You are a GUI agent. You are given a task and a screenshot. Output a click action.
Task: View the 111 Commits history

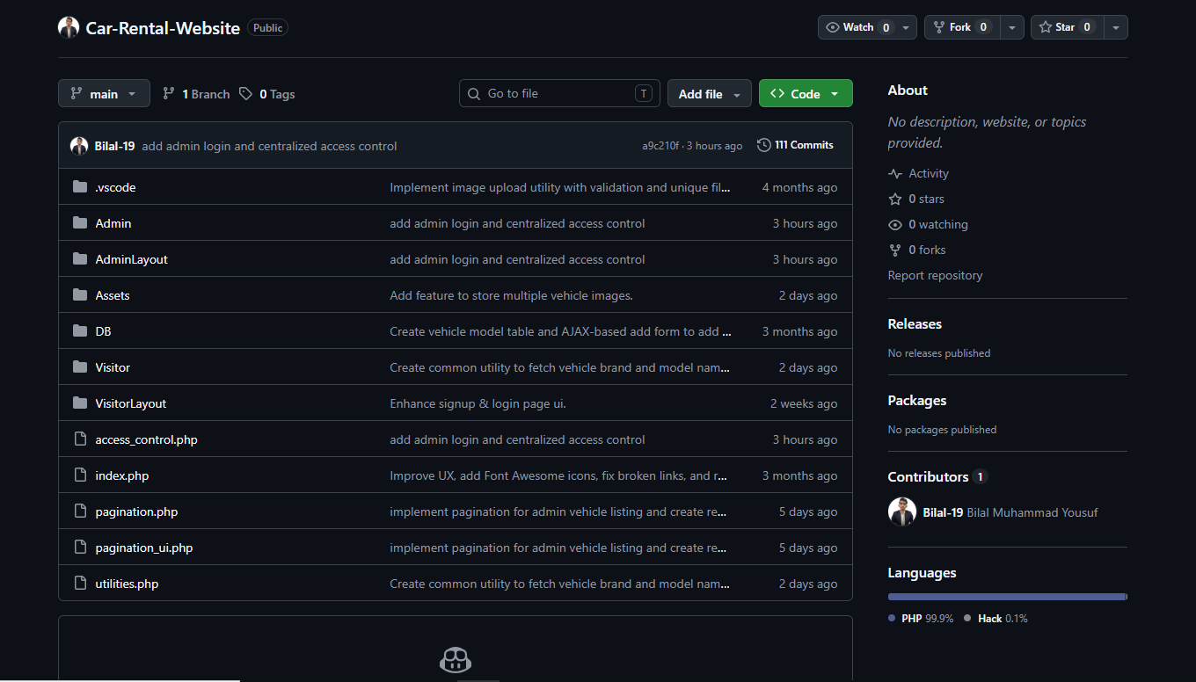click(x=795, y=145)
